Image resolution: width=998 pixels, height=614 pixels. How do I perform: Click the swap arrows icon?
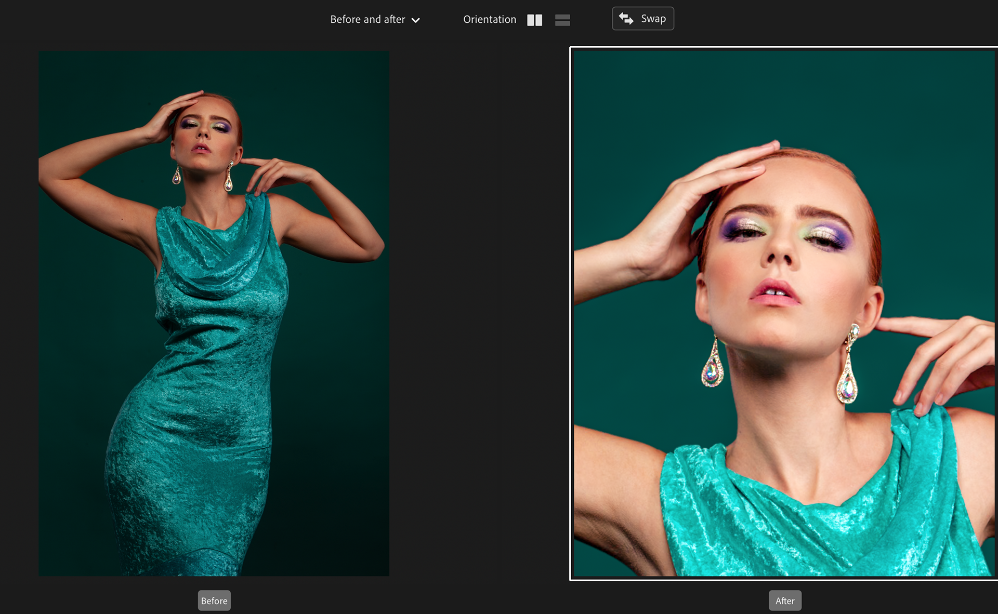click(626, 19)
